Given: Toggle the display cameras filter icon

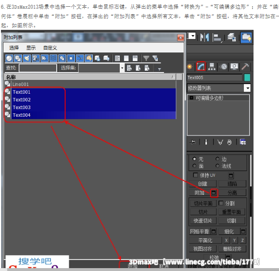Looking at the screenshot, I should pyautogui.click(x=36, y=58).
